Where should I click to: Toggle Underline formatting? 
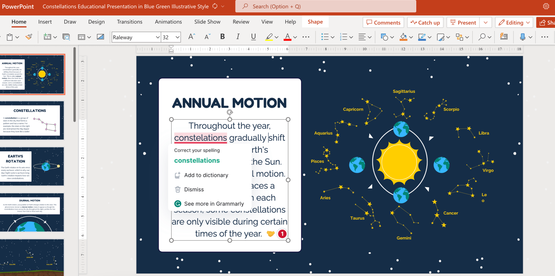click(x=253, y=37)
